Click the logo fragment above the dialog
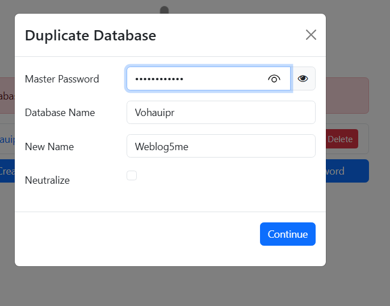 164,10
